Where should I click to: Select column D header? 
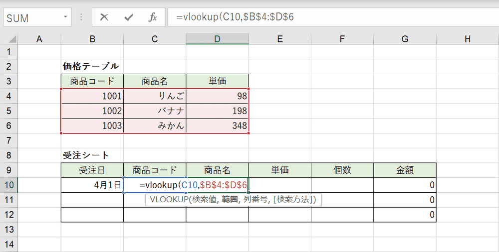(218, 39)
